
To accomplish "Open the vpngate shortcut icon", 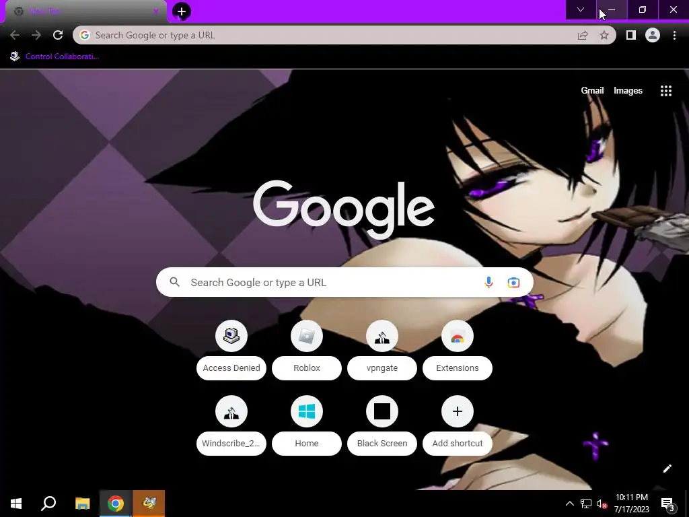I will click(382, 336).
